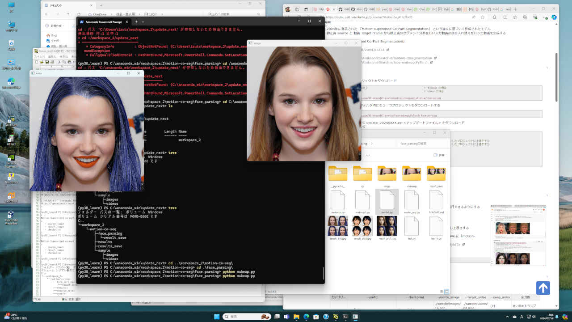Expand the terminal profile dropdown arrow

pos(143,21)
